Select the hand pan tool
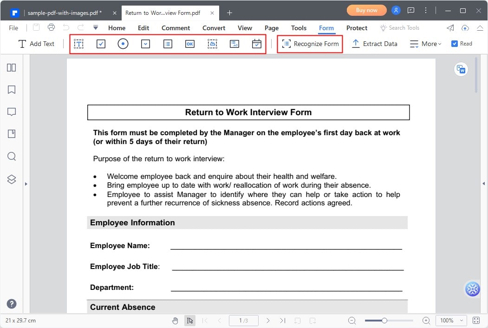The height and width of the screenshot is (328, 488). point(175,321)
